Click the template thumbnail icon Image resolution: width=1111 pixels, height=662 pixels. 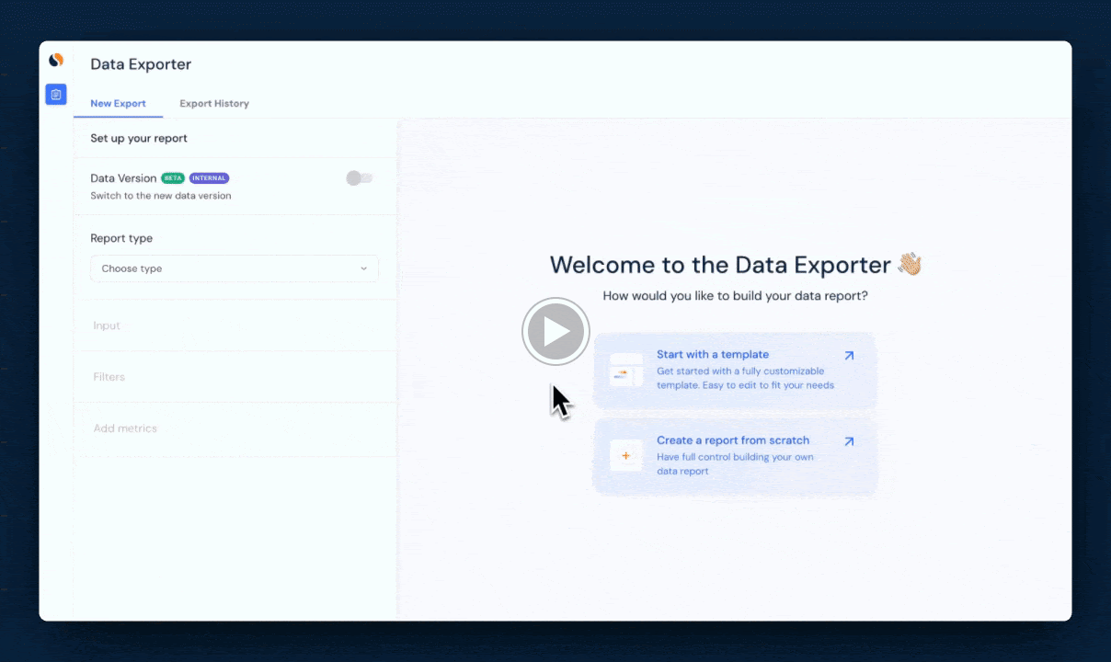[625, 371]
